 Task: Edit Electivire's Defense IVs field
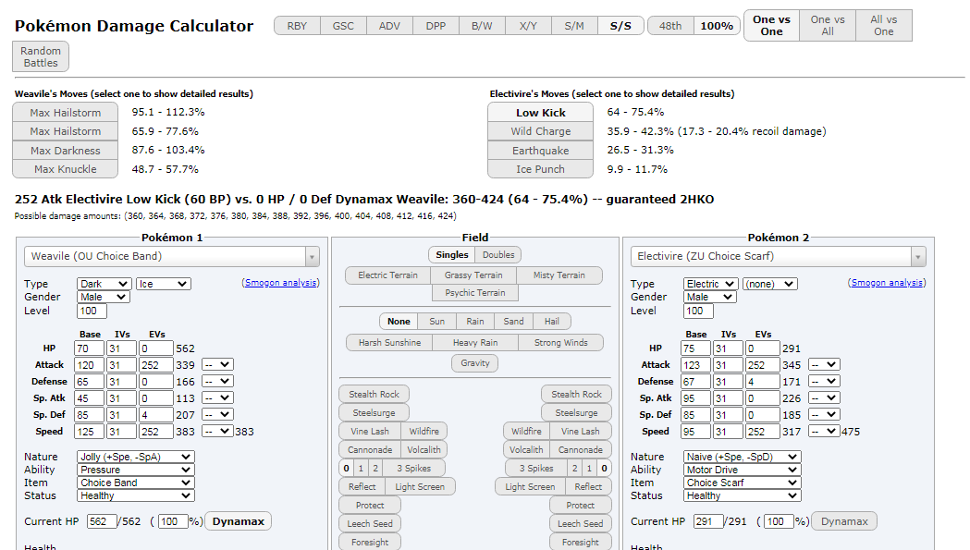pos(728,382)
